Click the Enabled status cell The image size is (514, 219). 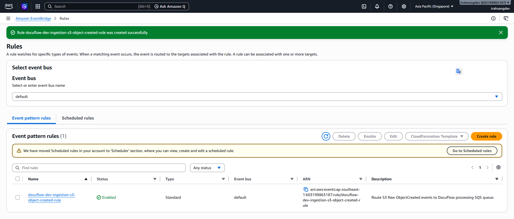(106, 197)
